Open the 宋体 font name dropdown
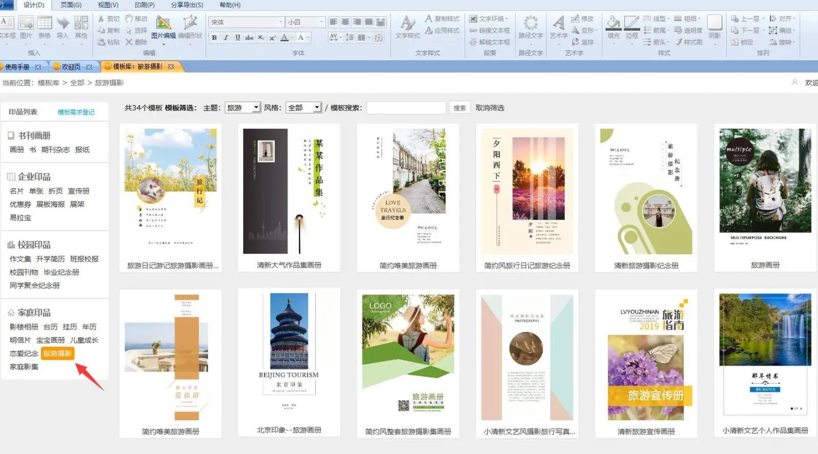 click(x=281, y=22)
